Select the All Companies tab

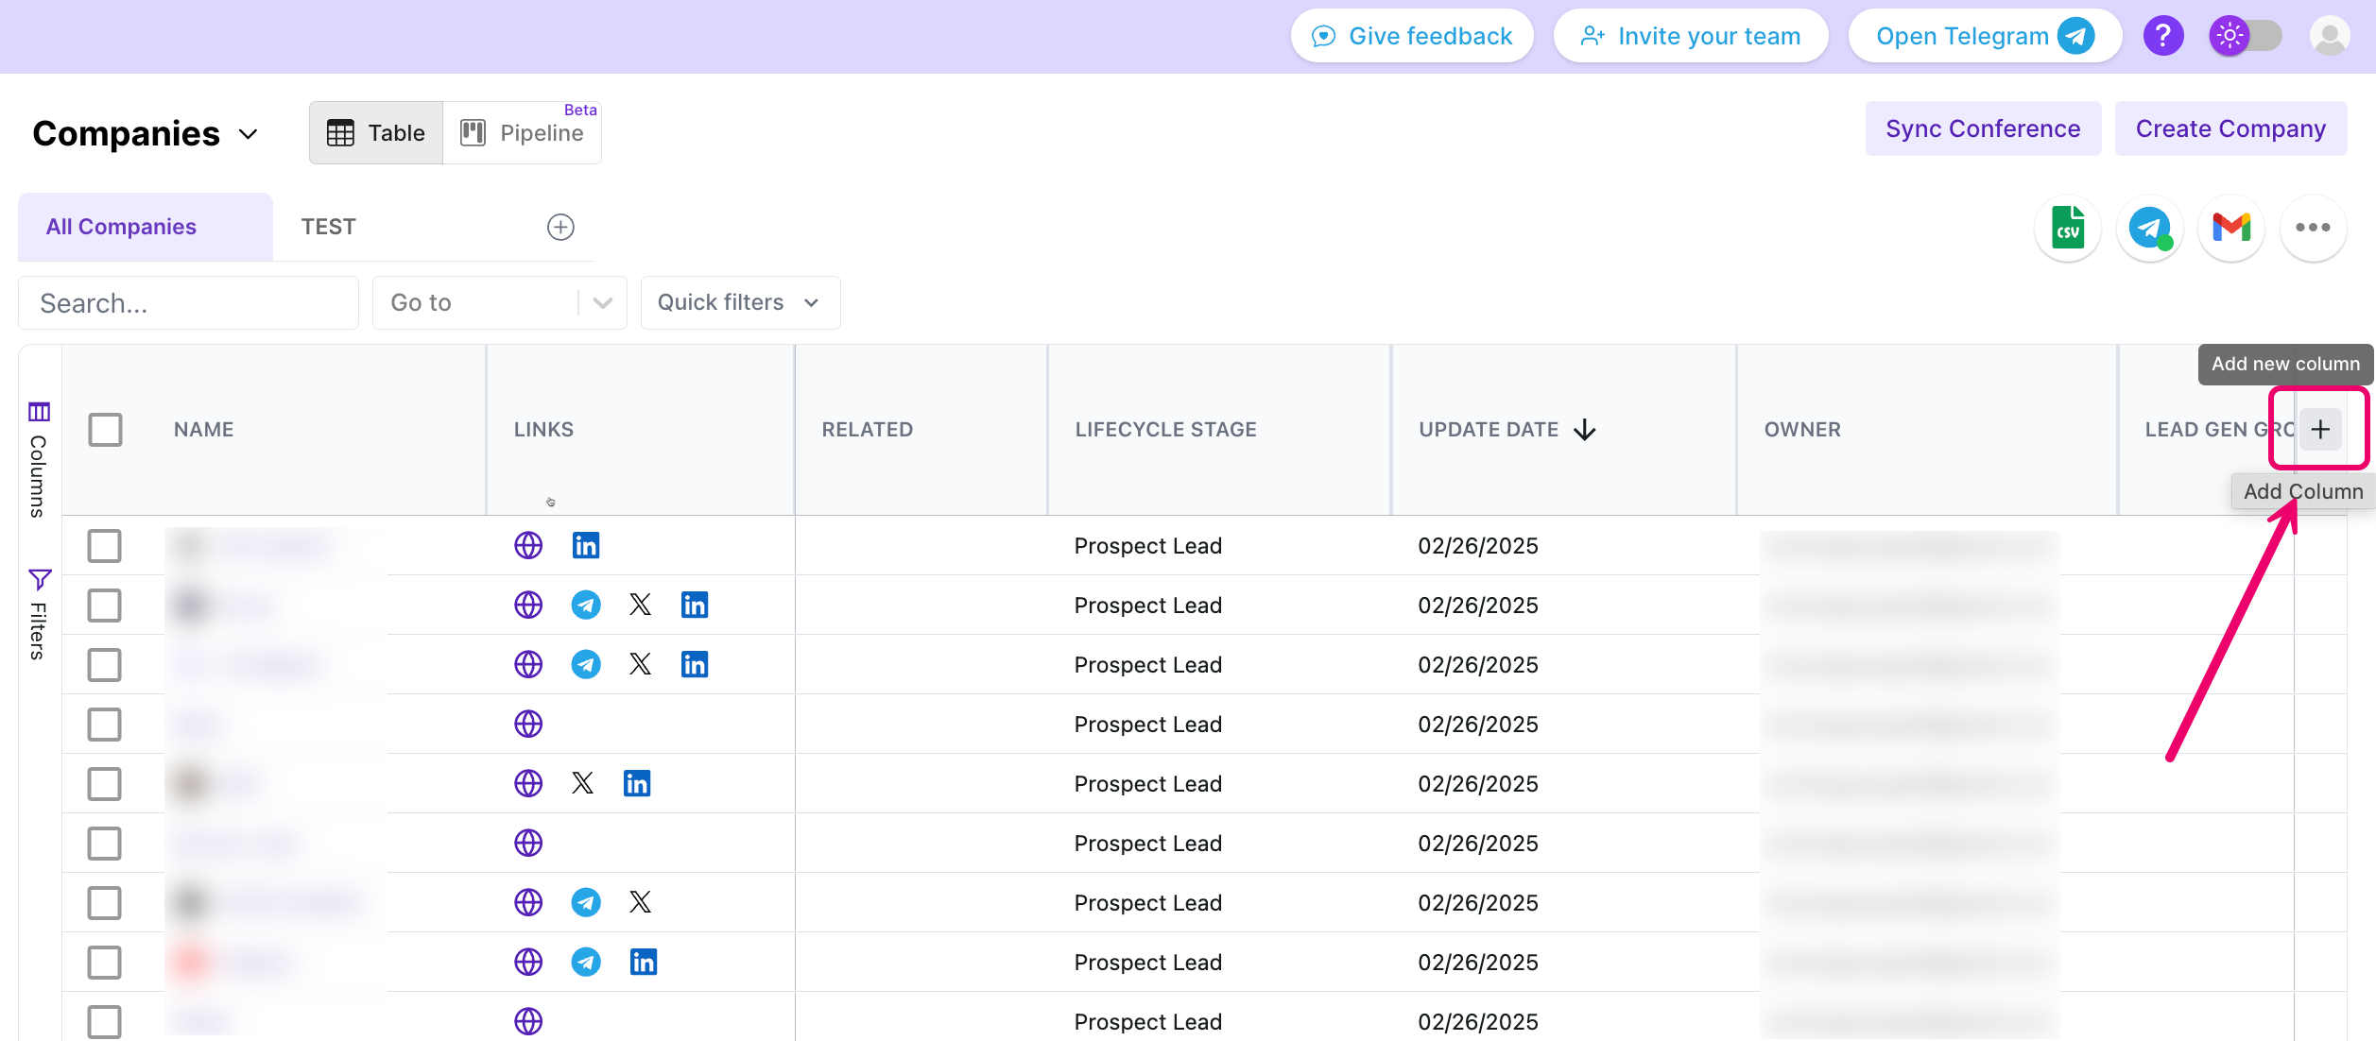[x=146, y=227]
